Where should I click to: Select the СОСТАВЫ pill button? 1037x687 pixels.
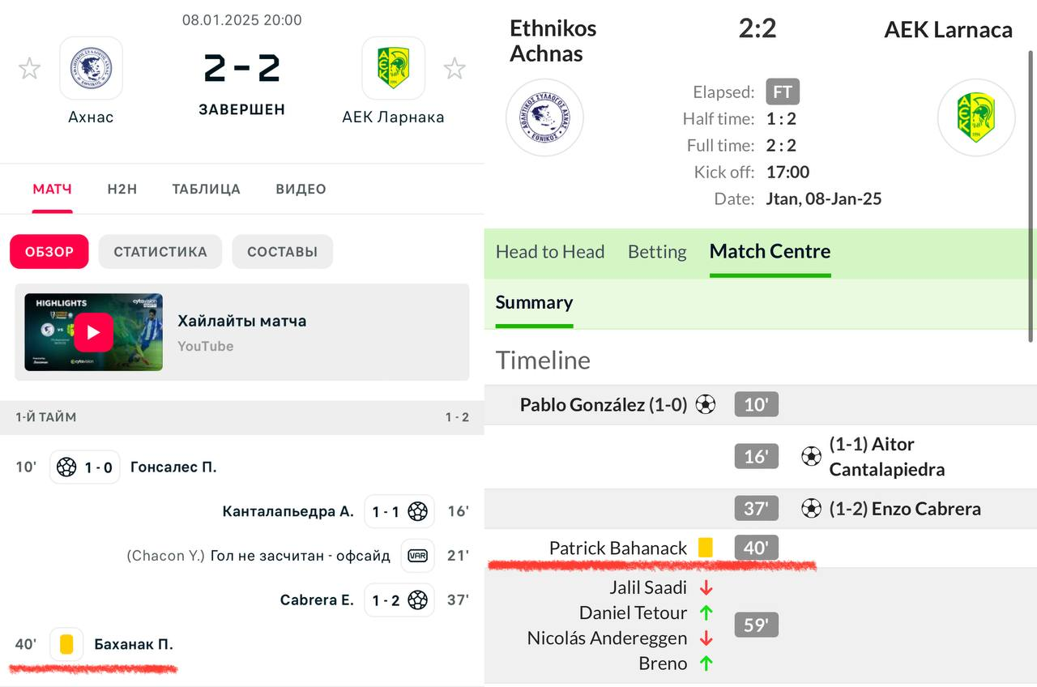282,252
